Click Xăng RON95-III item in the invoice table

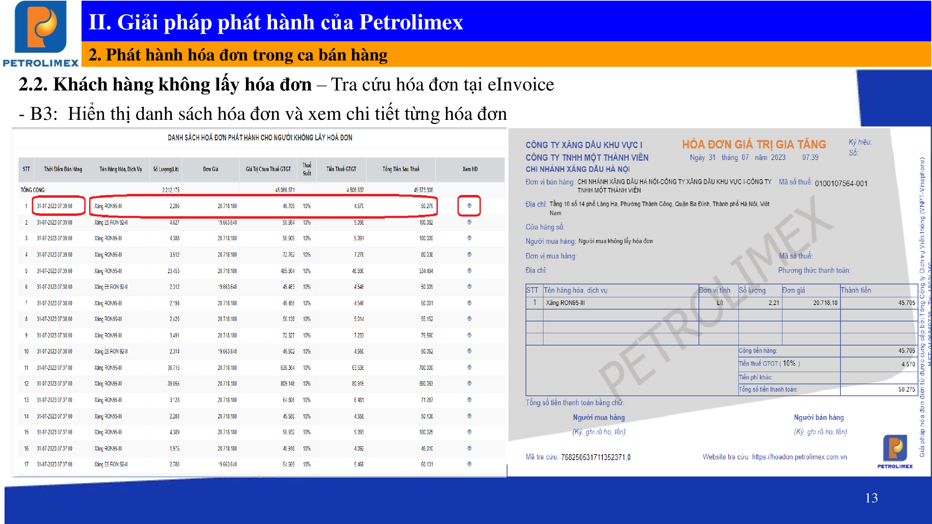pyautogui.click(x=565, y=303)
